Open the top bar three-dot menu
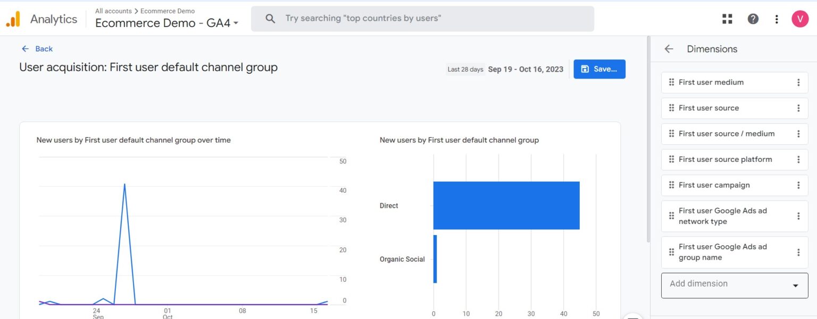This screenshot has width=817, height=319. click(x=777, y=19)
